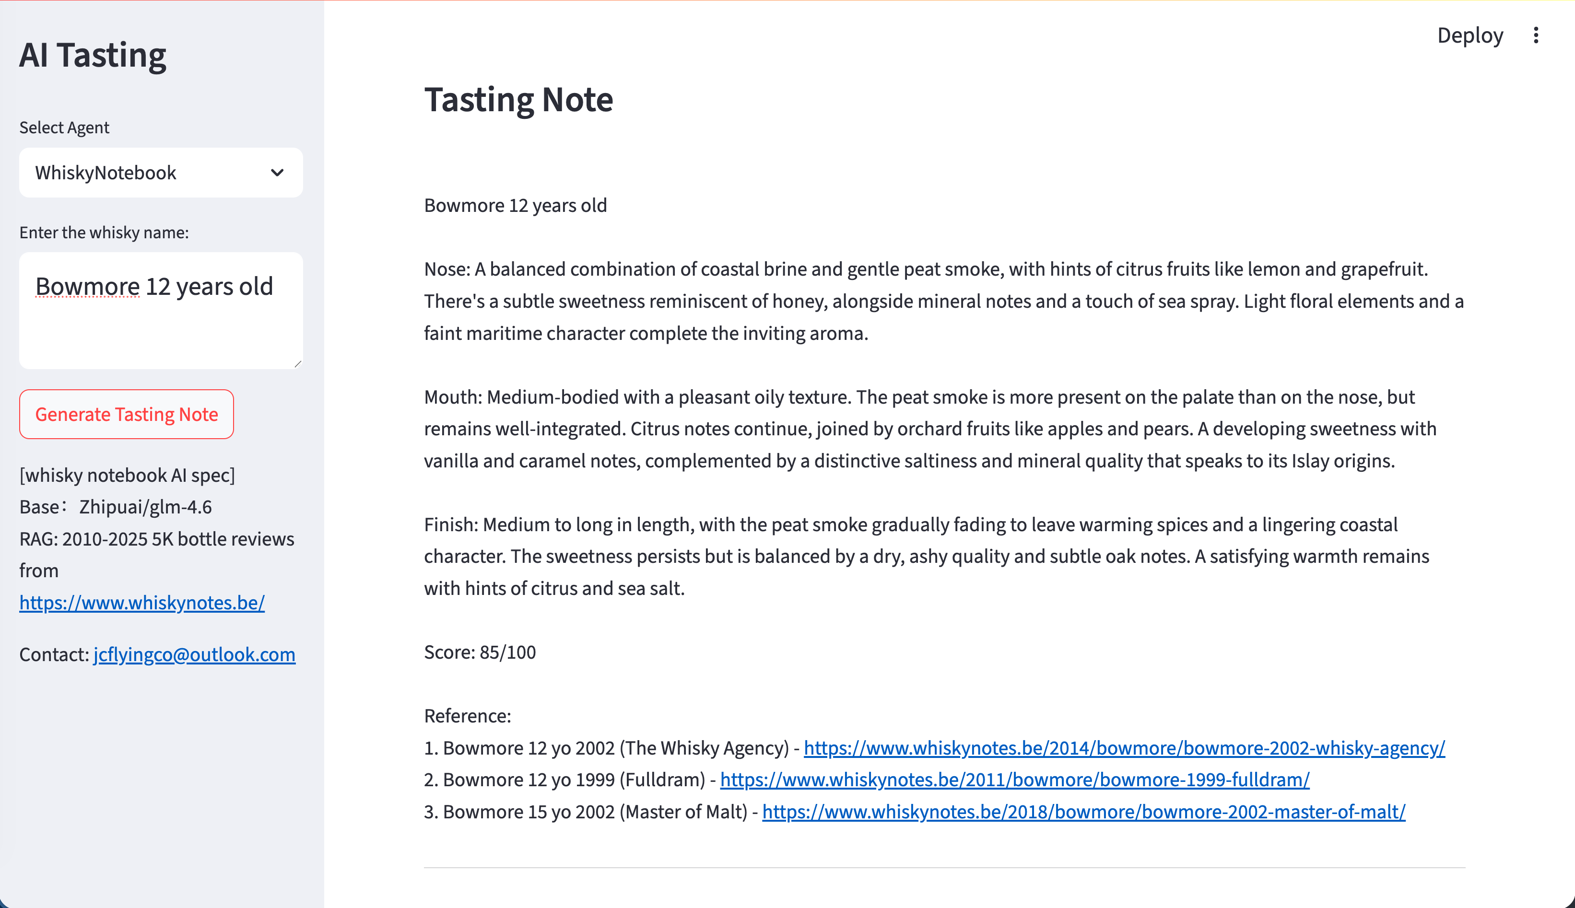Open the Bowmore 1999 Fulldram reference link
The image size is (1575, 908).
pos(1014,780)
